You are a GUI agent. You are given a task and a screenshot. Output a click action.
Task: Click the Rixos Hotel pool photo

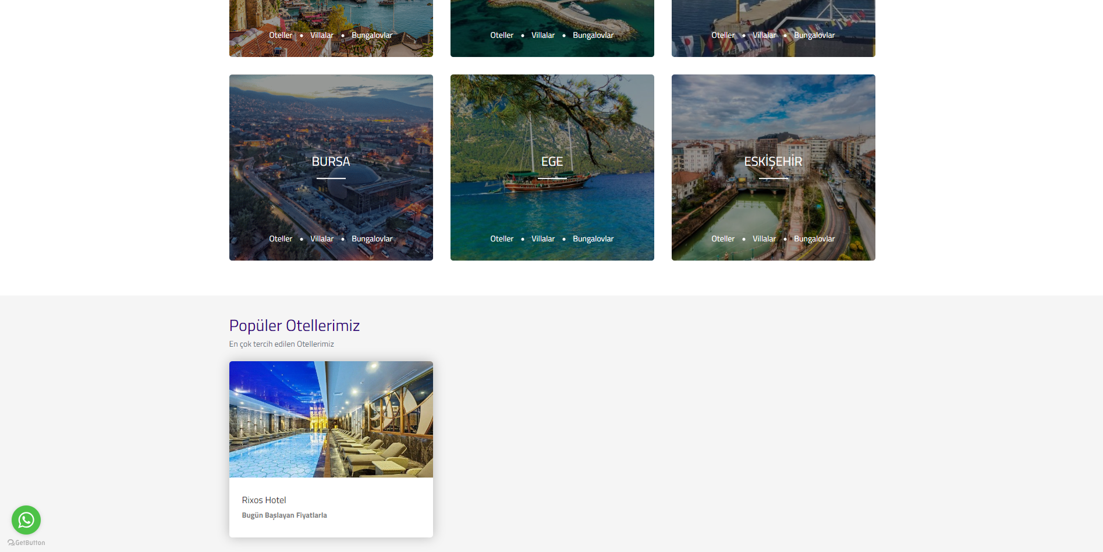pyautogui.click(x=331, y=419)
